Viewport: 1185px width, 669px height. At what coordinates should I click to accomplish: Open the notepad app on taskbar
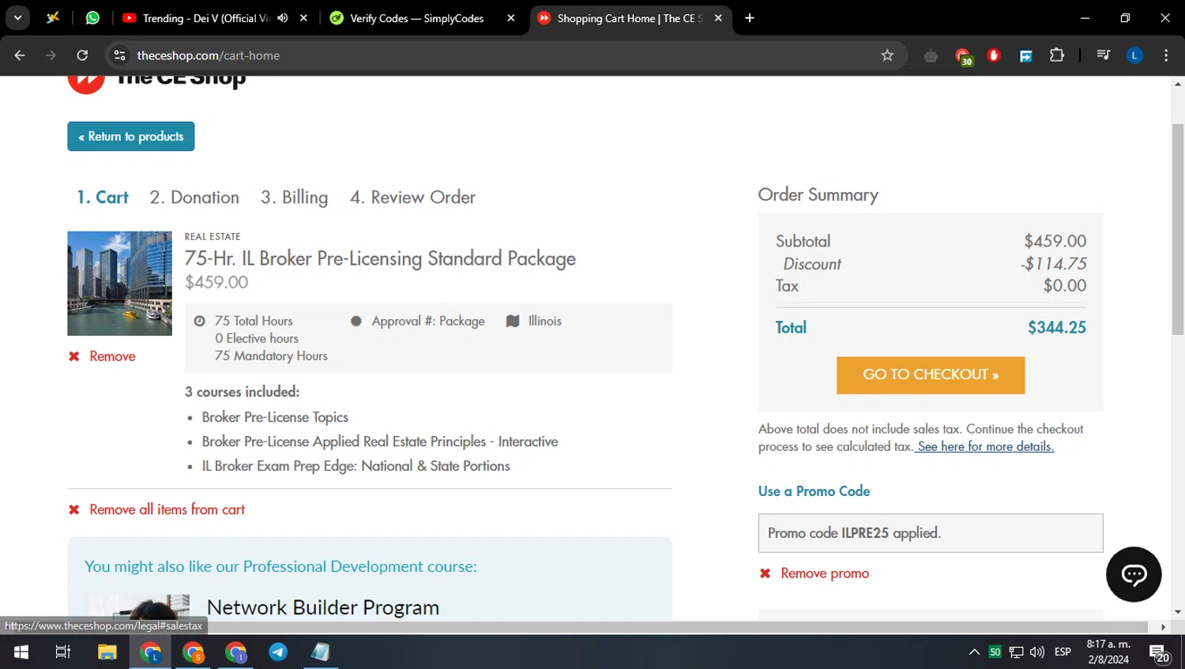(321, 652)
